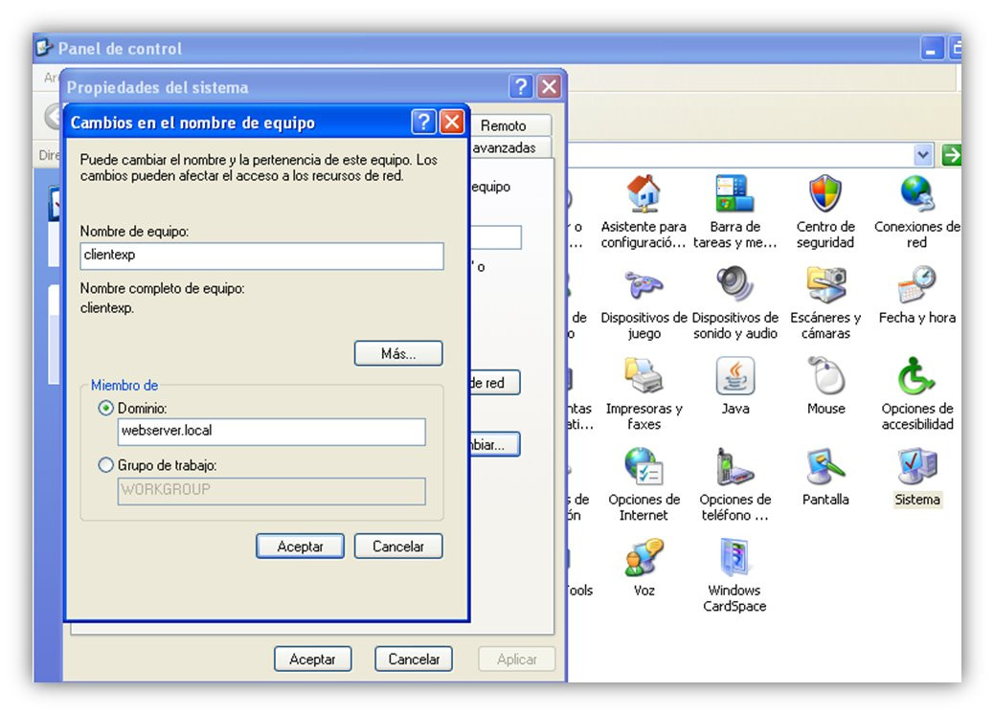This screenshot has height=715, width=994.
Task: Open Mouse settings icon
Action: (x=825, y=375)
